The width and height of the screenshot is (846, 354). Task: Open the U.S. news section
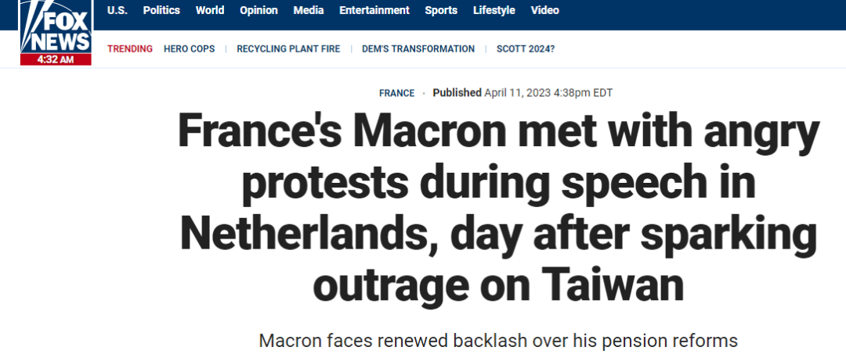[117, 10]
